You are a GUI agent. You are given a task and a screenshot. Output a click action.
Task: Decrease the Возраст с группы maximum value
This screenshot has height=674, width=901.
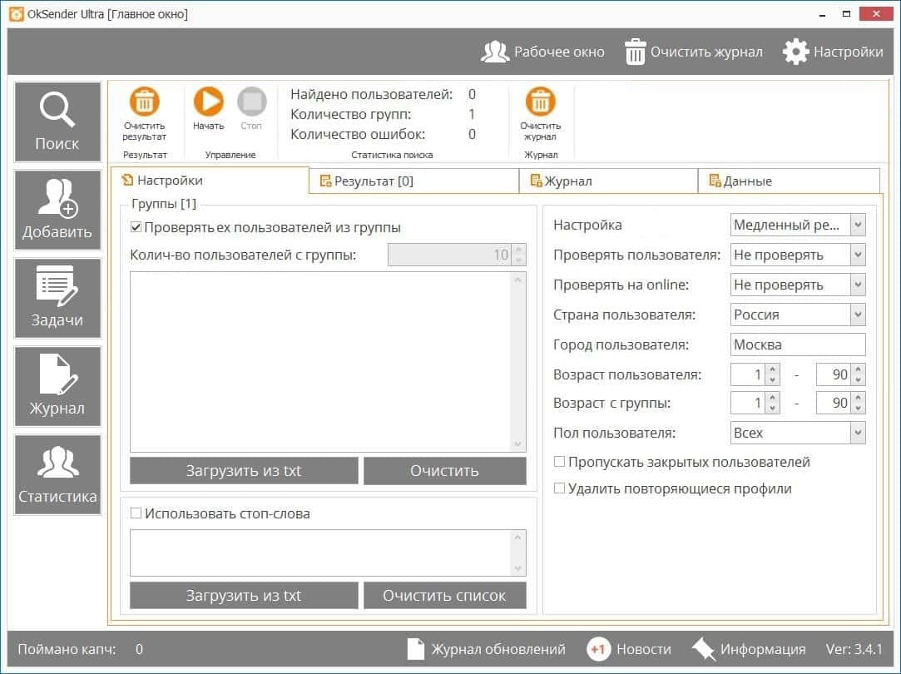coord(859,408)
